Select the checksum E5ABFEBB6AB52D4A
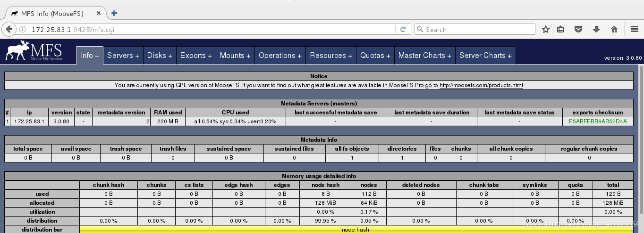The height and width of the screenshot is (233, 644). [x=598, y=121]
